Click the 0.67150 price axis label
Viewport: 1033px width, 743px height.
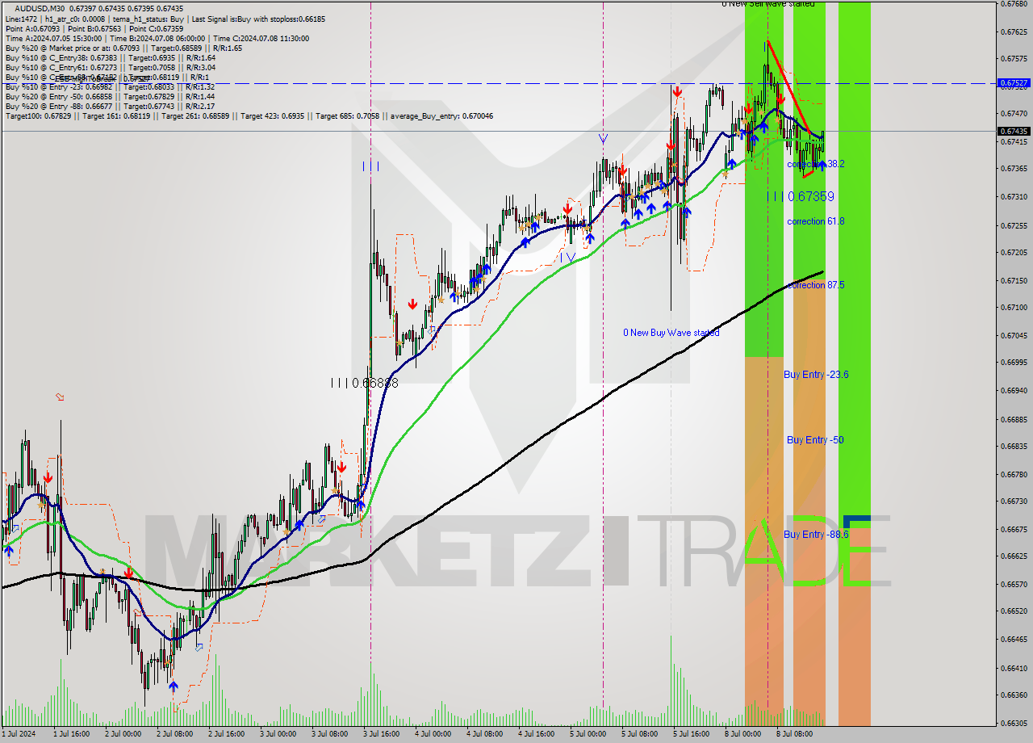pos(1014,281)
